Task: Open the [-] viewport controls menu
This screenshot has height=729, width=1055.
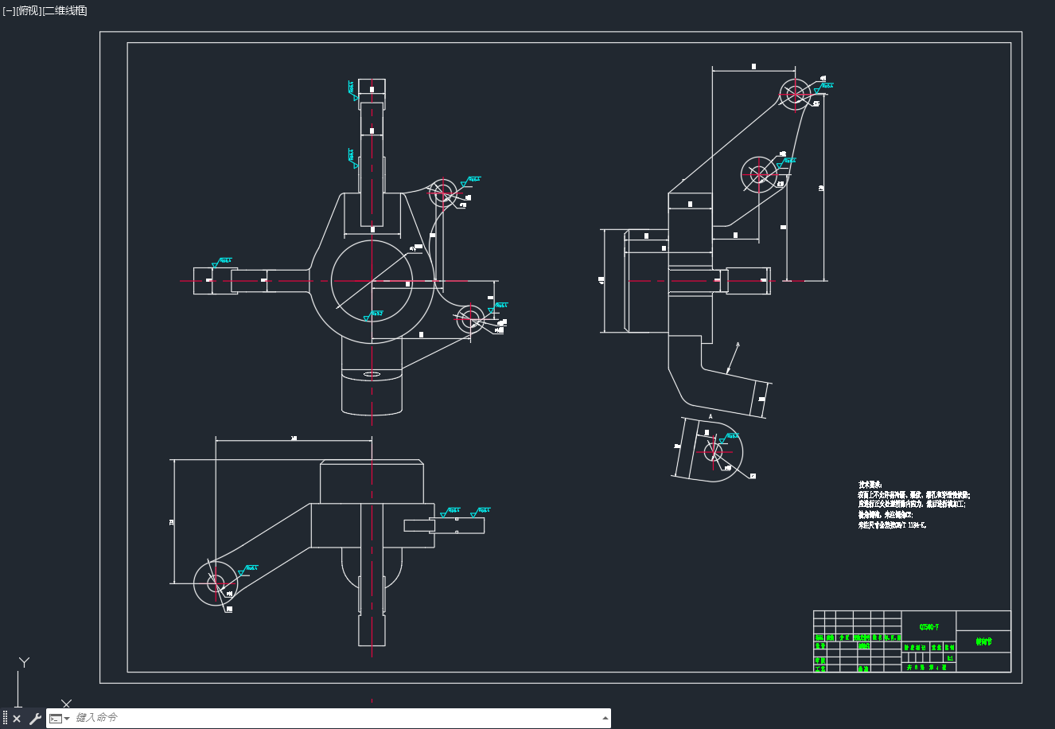Action: [8, 10]
